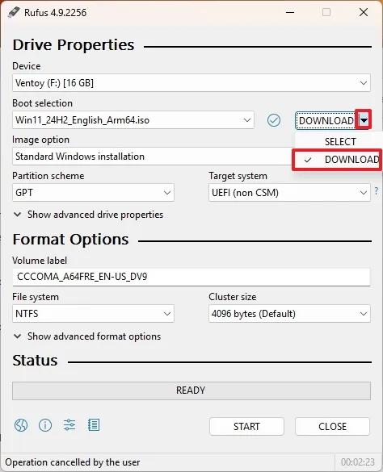383x472 pixels.
Task: Open the Target system UEFI dropdown
Action: 289,192
